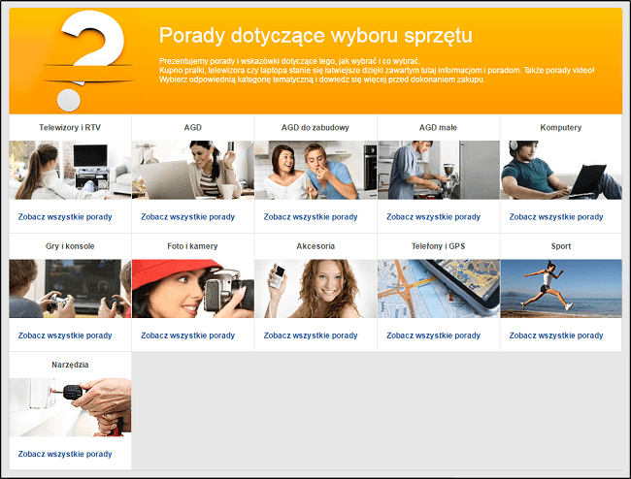This screenshot has height=479, width=631.
Task: Open the Komputery man with headphones image
Action: pyautogui.click(x=561, y=170)
